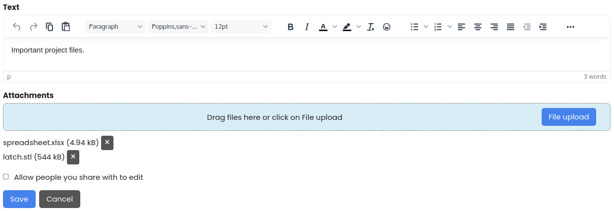Click the drag files drop zone
Screen dimensions: 614x211
[x=307, y=117]
